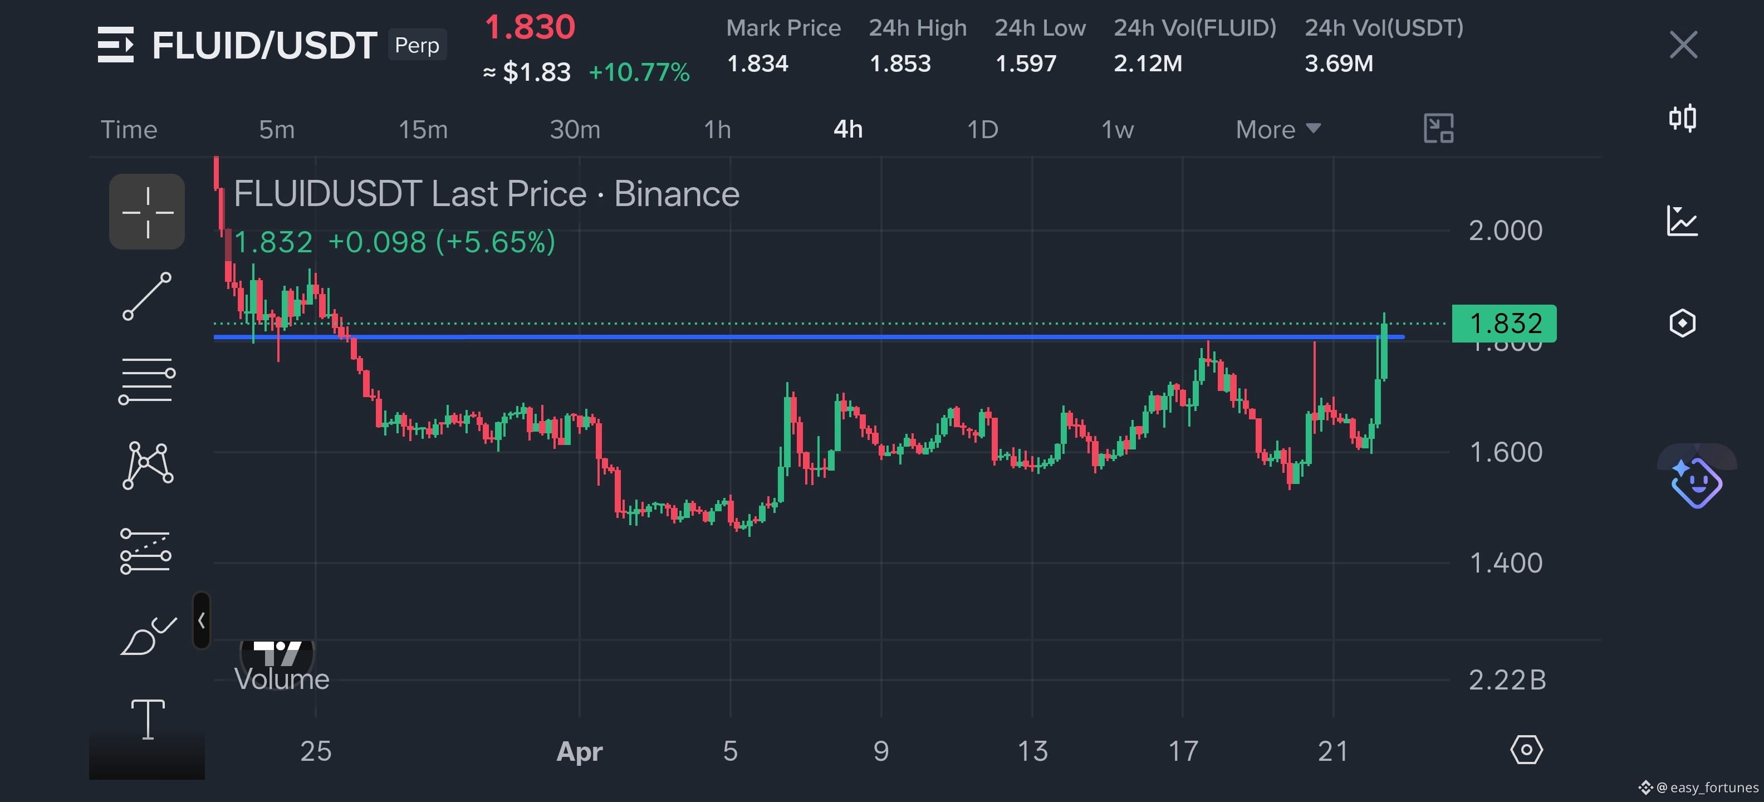Select the crosshair cursor tool

point(147,212)
